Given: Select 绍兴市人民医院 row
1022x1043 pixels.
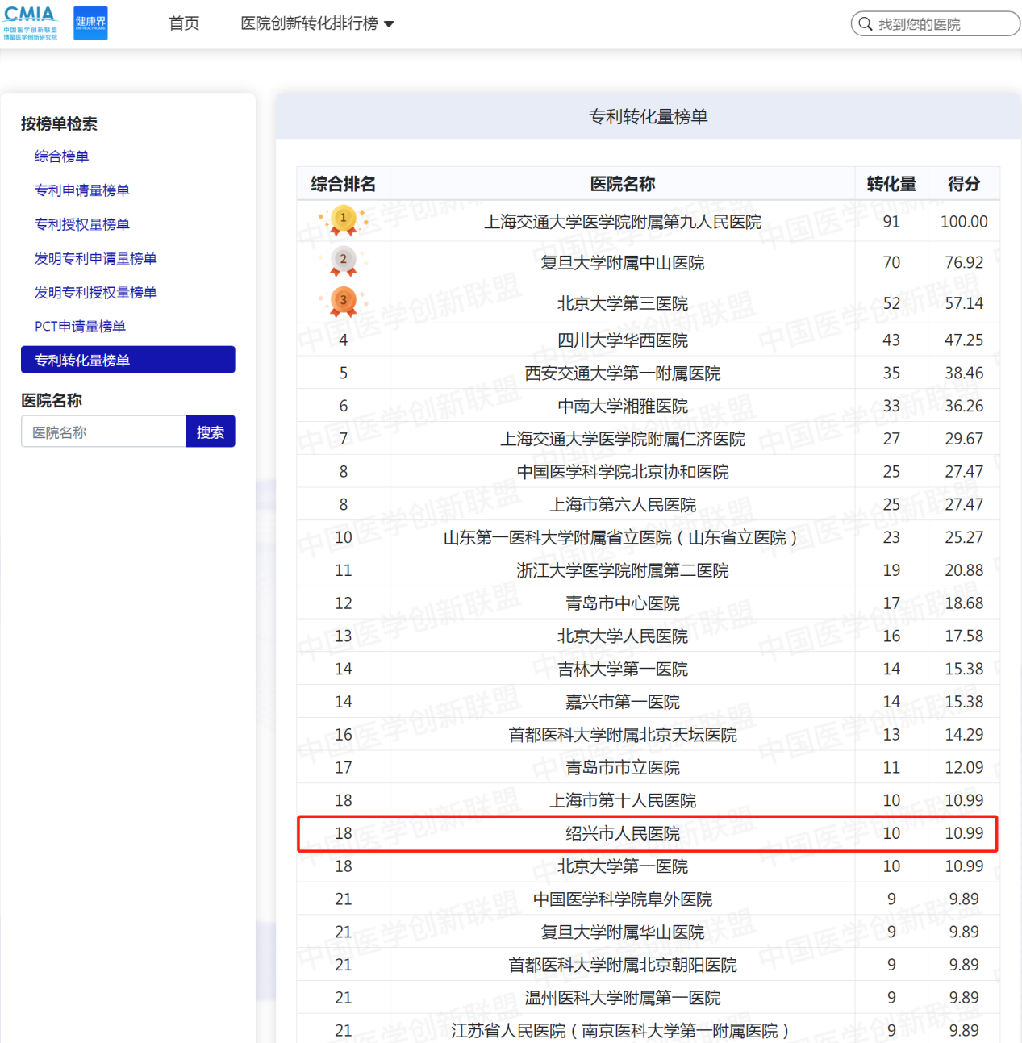Looking at the screenshot, I should click(649, 833).
